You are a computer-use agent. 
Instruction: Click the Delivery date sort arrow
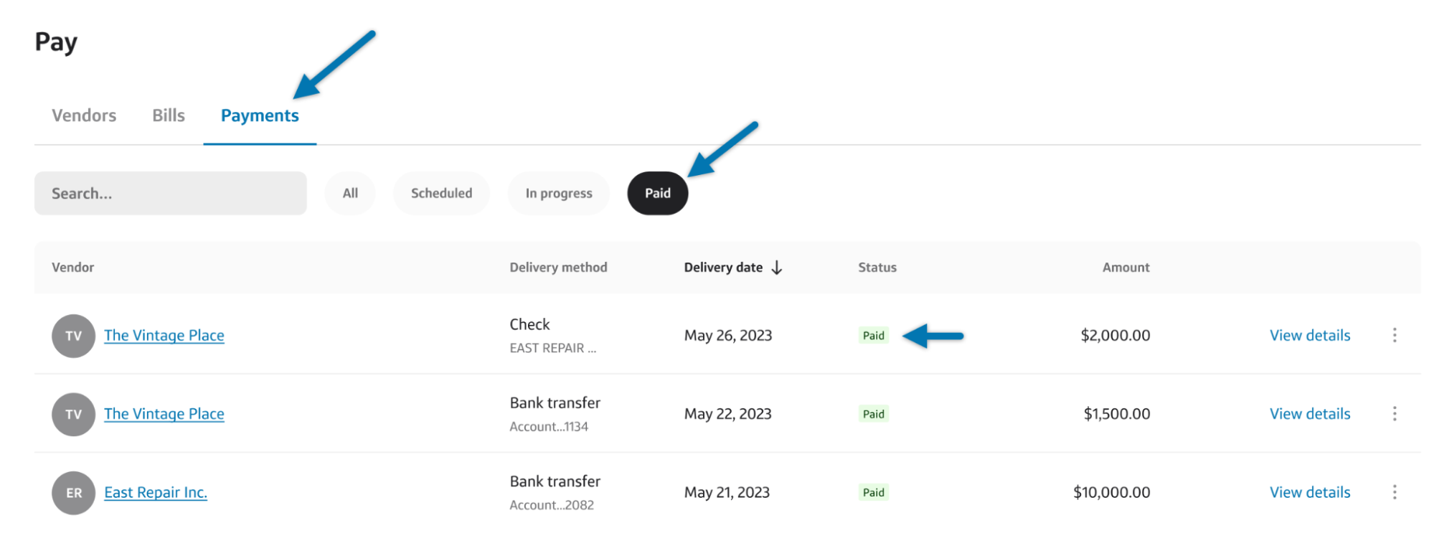(778, 267)
